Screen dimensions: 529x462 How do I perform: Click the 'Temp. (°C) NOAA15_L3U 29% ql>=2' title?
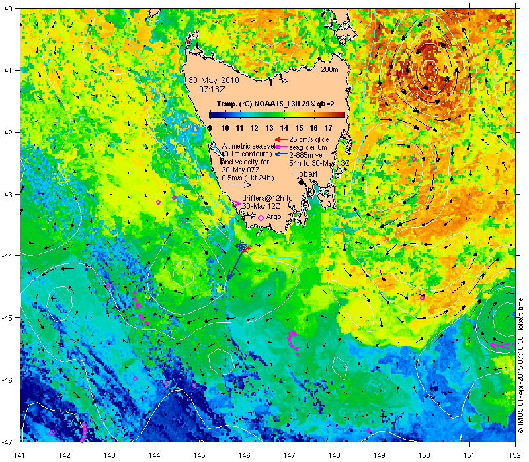click(275, 104)
